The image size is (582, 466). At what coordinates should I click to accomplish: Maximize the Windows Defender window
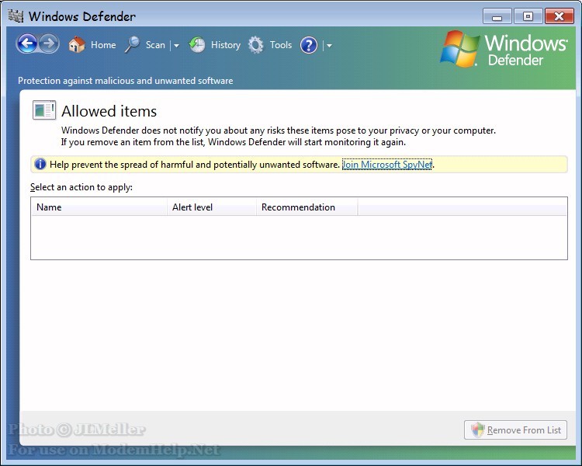[x=528, y=16]
